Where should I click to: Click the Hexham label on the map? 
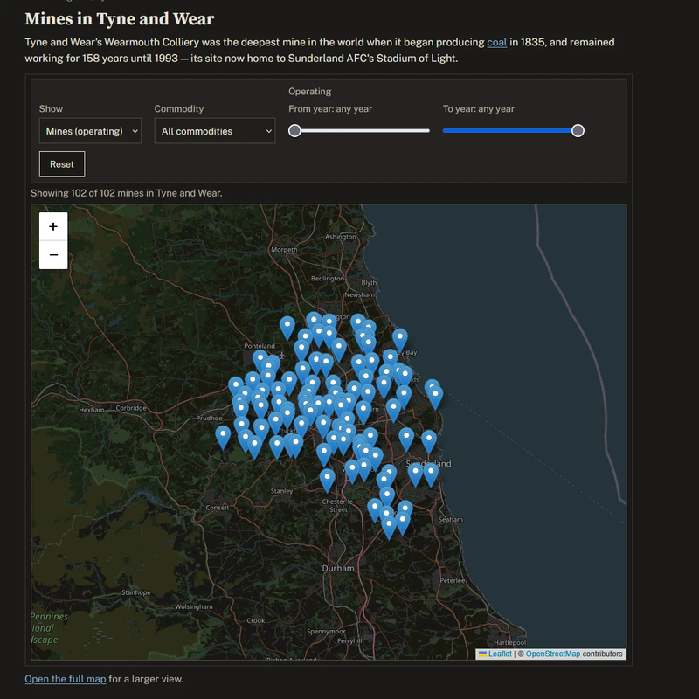(92, 410)
